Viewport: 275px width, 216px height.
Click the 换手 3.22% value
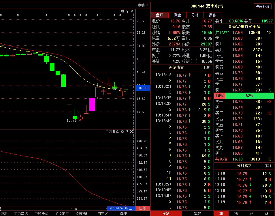click(x=175, y=56)
